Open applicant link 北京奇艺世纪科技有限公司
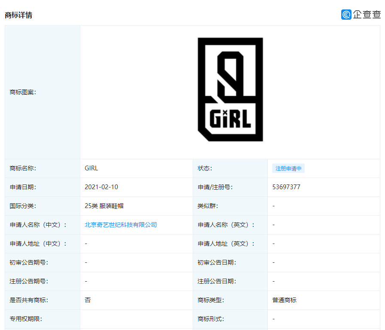 pyautogui.click(x=120, y=224)
